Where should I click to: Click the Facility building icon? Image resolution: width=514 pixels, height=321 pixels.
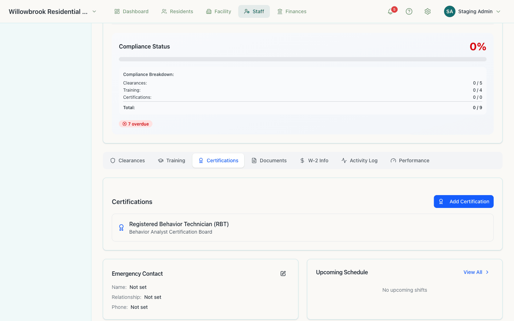click(x=209, y=11)
